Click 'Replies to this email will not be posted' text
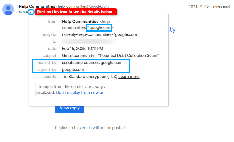 90,128
